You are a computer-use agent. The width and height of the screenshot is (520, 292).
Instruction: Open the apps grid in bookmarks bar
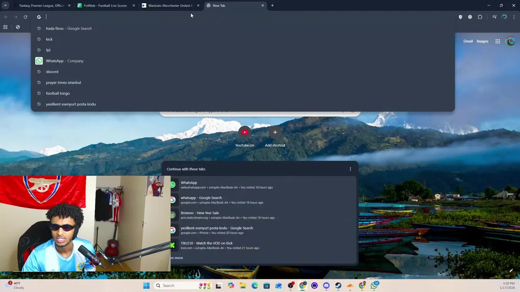pyautogui.click(x=5, y=27)
